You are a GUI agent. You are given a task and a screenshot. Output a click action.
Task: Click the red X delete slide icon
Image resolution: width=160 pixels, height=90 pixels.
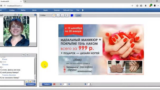(x=54, y=84)
